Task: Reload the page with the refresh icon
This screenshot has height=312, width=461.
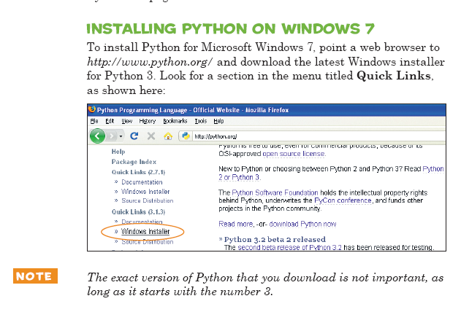Action: click(x=134, y=136)
